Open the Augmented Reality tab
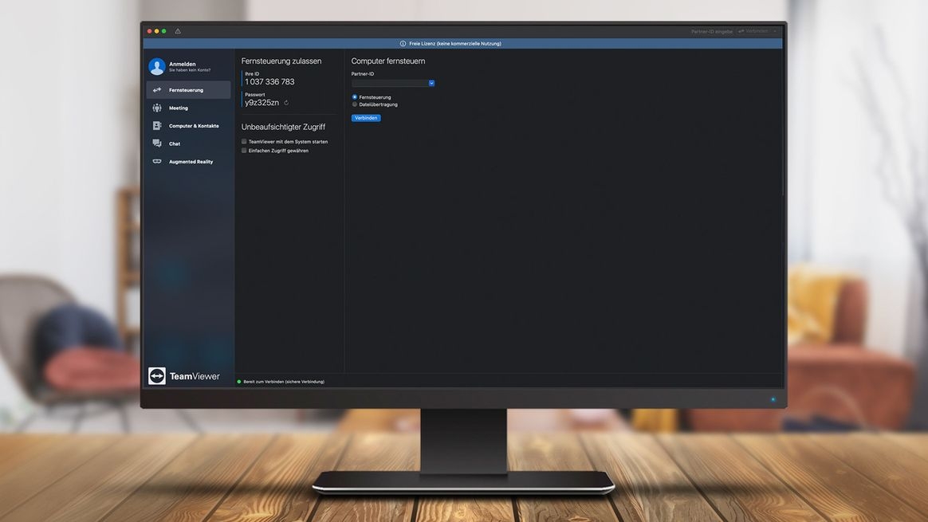 [191, 162]
